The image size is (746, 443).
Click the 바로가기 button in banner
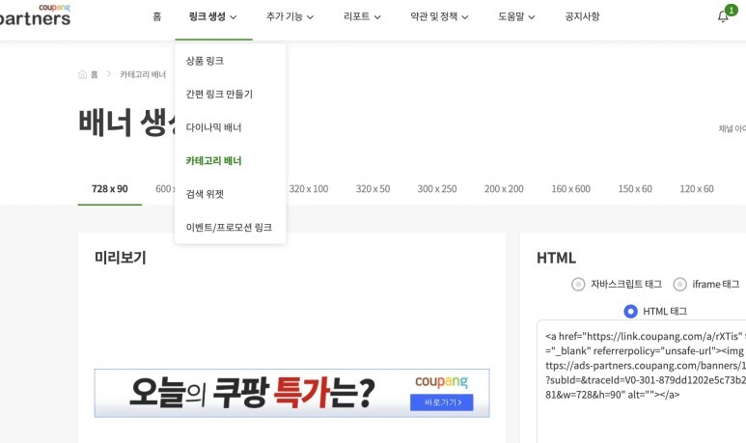click(x=442, y=402)
